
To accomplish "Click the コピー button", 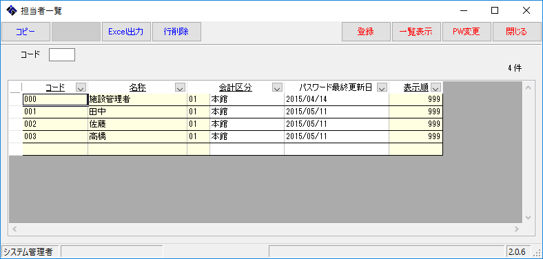I will point(25,32).
